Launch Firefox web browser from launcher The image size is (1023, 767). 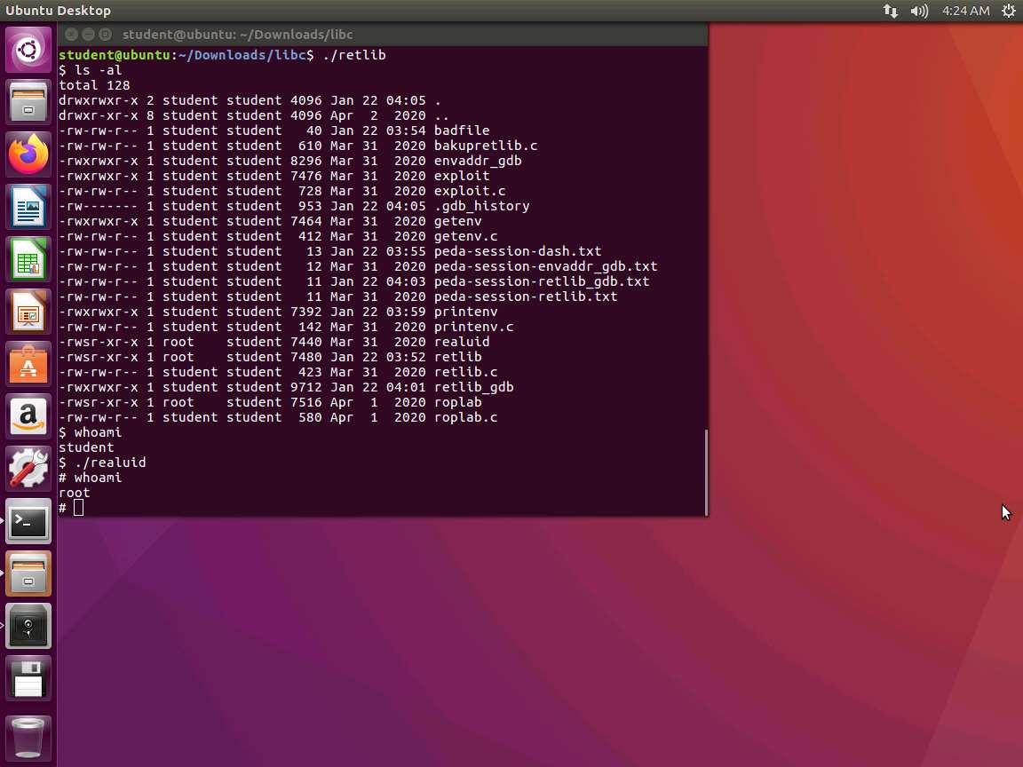28,154
